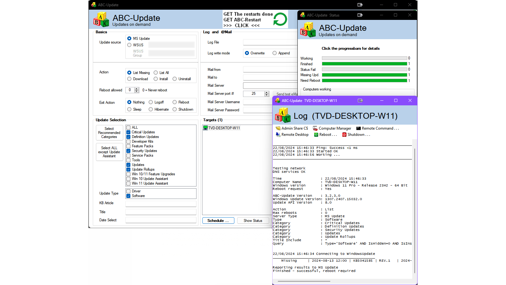
Task: Click the ABC blocks logo in main window
Action: [101, 20]
